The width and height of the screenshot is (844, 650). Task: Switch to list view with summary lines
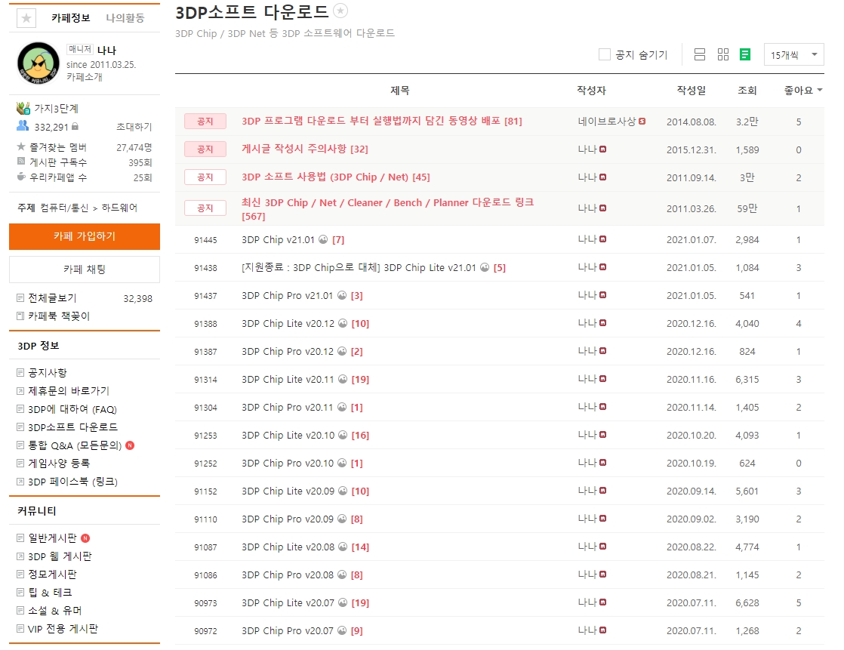(x=700, y=54)
